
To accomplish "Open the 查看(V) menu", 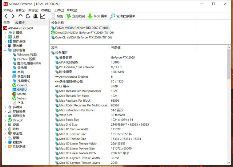I will [20, 10].
